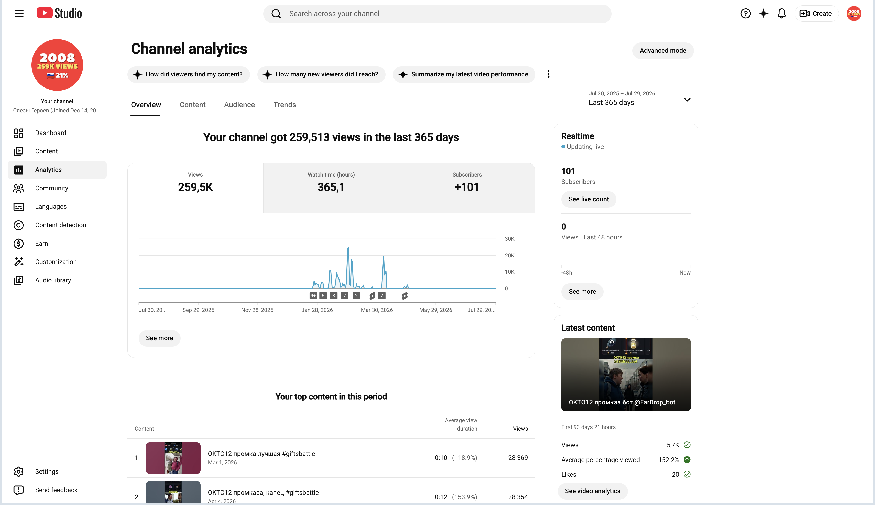
Task: Open the hamburger navigation menu
Action: 19,14
